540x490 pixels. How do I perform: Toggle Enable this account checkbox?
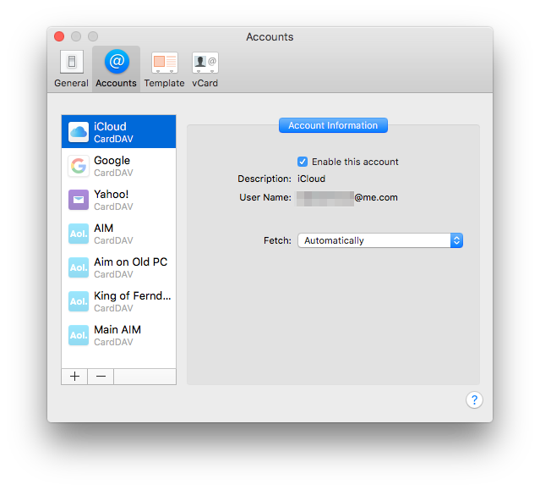click(x=303, y=162)
